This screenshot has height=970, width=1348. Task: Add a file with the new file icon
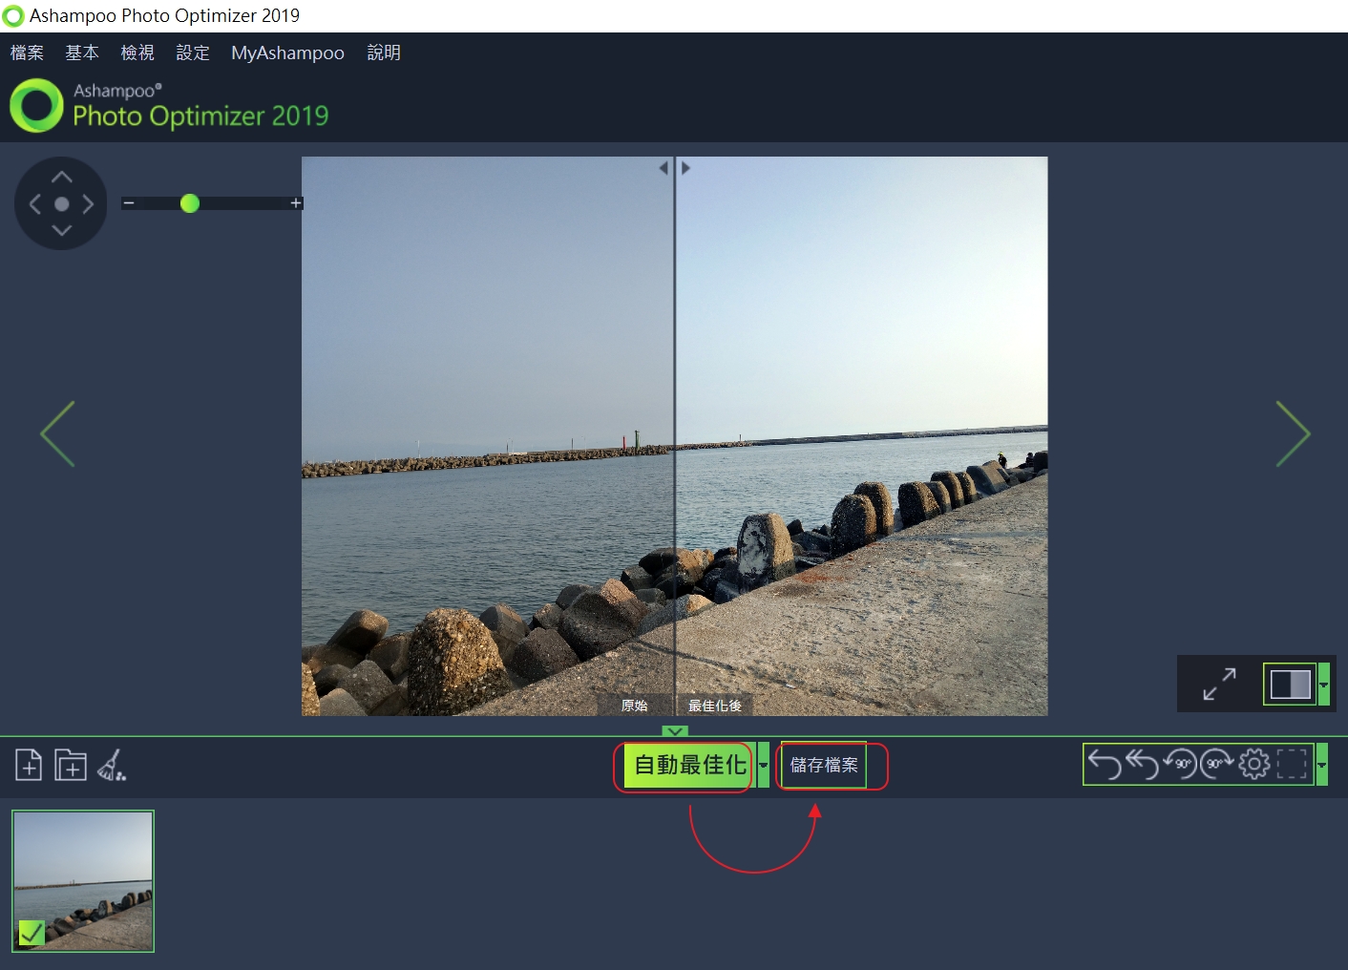(x=29, y=765)
